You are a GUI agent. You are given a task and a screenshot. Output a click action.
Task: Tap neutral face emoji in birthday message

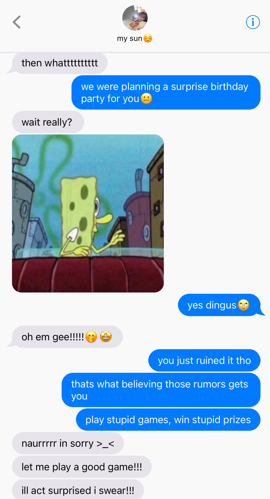(147, 99)
